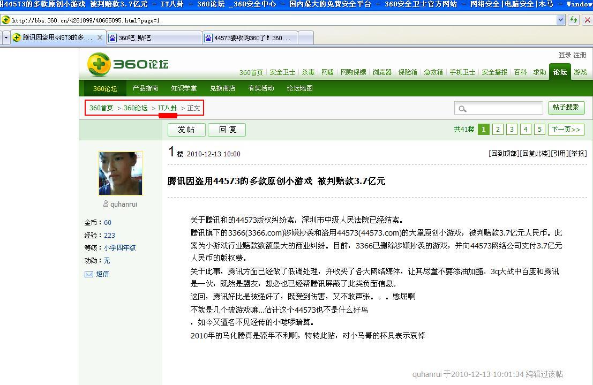This screenshot has width=593, height=385.
Task: Switch to the 360吧_贴吧 tab
Action: point(154,38)
